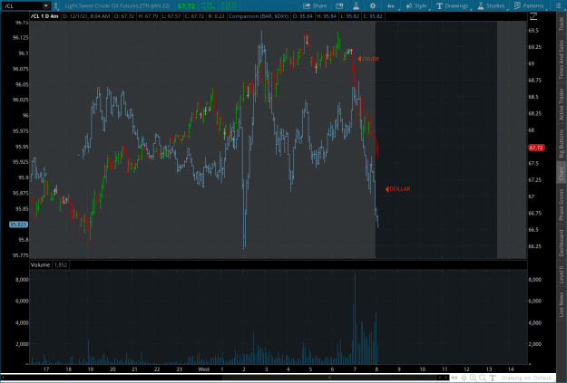This screenshot has width=567, height=383.
Task: Open the Active Trader side tab
Action: (562, 104)
